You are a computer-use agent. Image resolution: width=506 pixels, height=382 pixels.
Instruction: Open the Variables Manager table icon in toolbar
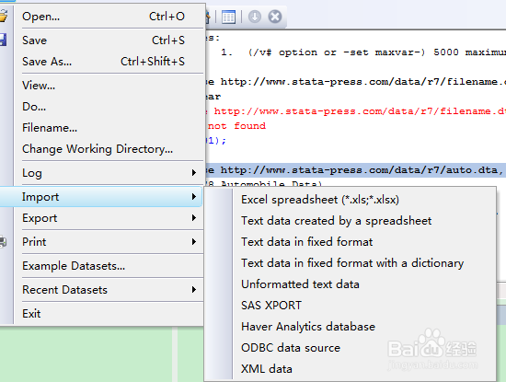(x=228, y=17)
